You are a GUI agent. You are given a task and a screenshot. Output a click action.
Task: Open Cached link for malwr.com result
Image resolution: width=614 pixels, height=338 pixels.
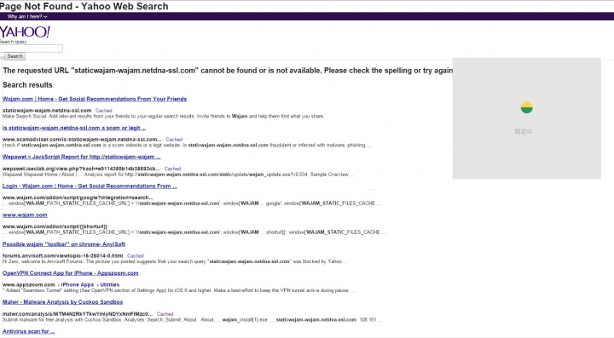coord(165,314)
